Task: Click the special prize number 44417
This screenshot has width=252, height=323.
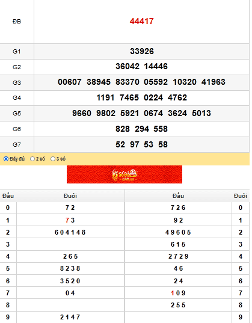Action: coord(141,21)
